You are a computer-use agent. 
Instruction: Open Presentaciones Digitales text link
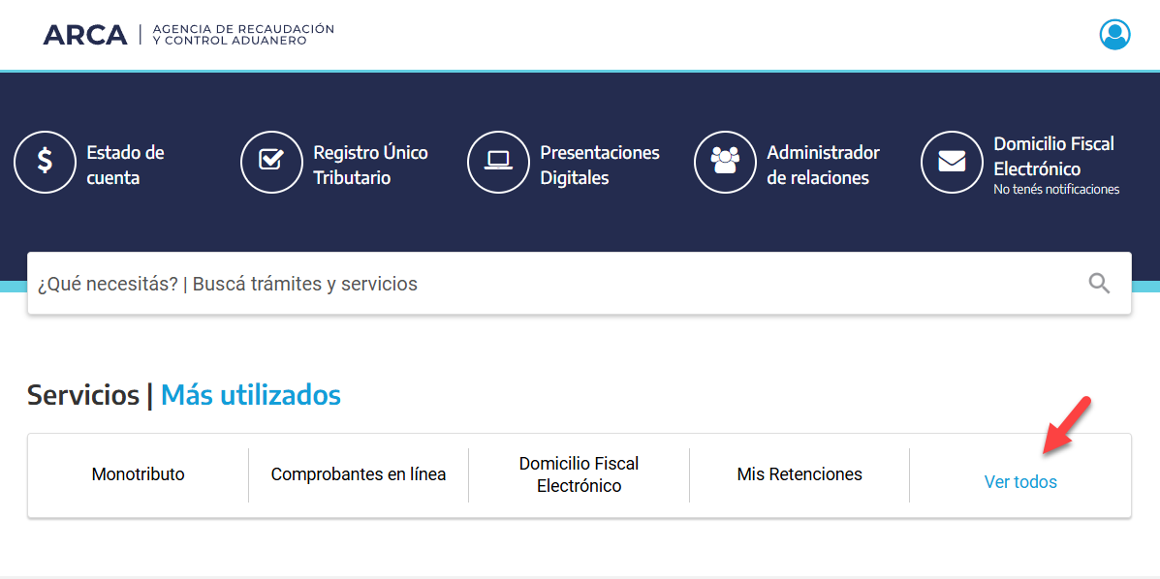pyautogui.click(x=599, y=166)
